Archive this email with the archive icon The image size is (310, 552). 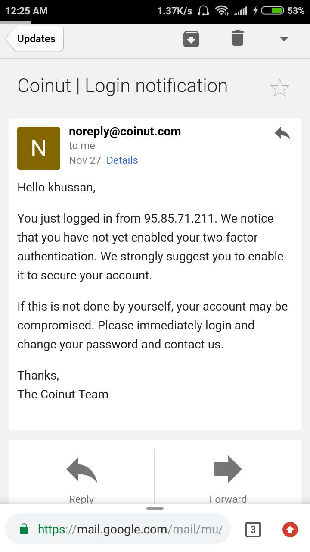point(191,39)
